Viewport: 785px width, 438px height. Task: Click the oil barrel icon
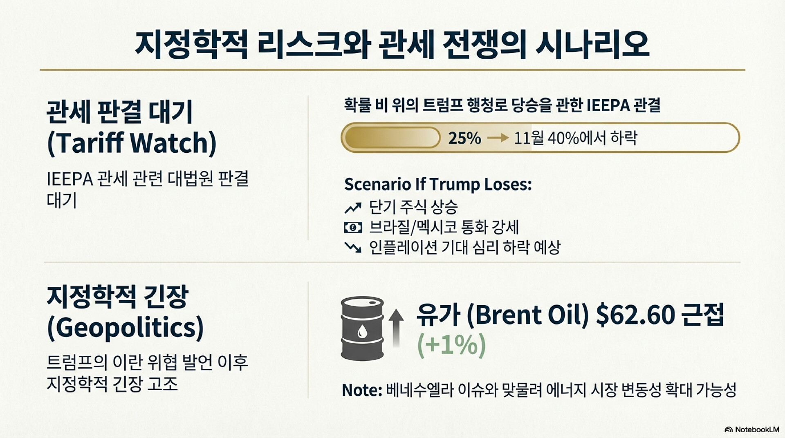point(362,328)
